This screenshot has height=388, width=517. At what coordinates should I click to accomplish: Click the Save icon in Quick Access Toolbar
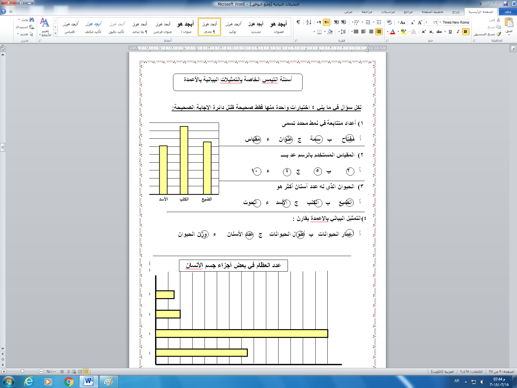tap(505, 4)
